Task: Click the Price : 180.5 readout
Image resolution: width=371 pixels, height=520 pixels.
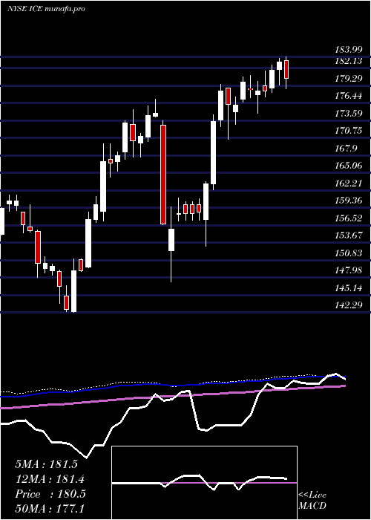Action: click(x=50, y=494)
